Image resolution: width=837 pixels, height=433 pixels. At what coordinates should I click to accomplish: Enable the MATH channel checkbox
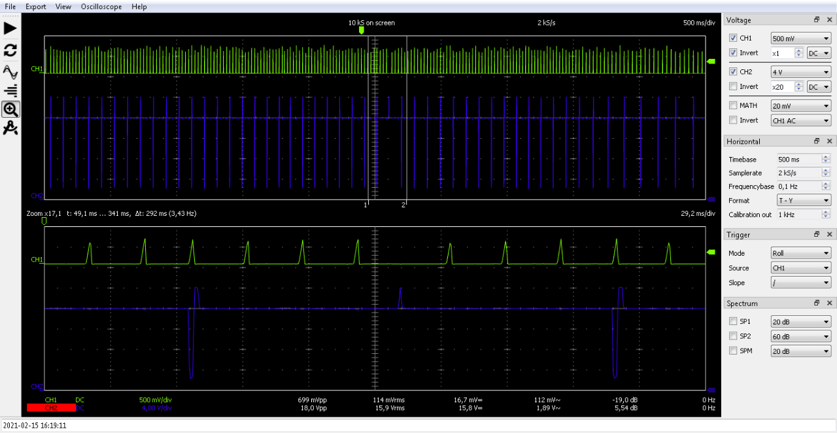coord(733,105)
